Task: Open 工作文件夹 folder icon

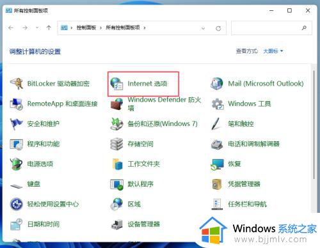Action: (117, 164)
